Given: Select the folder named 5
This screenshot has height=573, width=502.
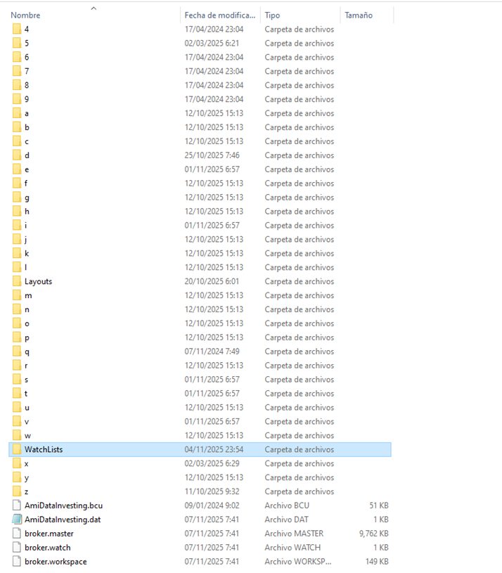Looking at the screenshot, I should 27,43.
